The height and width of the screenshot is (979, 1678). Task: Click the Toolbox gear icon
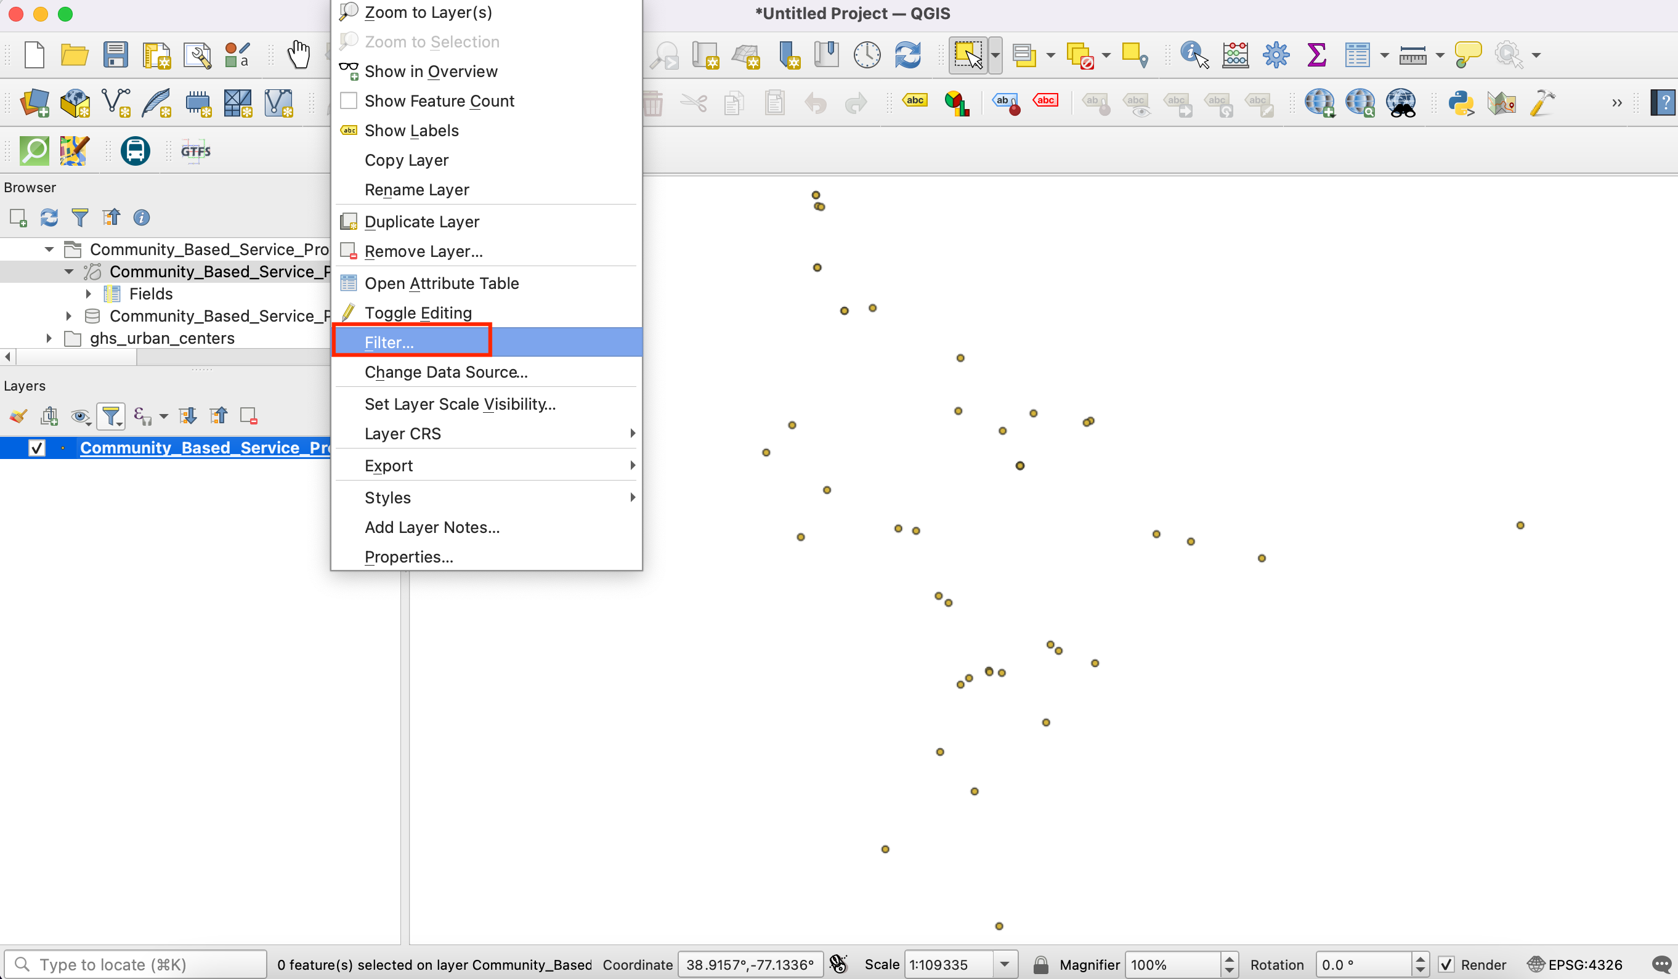click(1275, 55)
